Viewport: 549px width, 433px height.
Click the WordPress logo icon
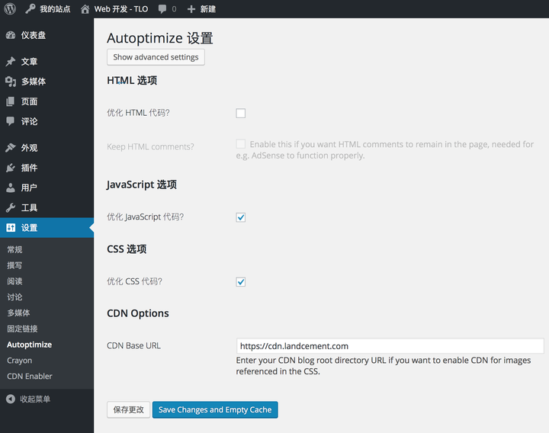coord(10,9)
